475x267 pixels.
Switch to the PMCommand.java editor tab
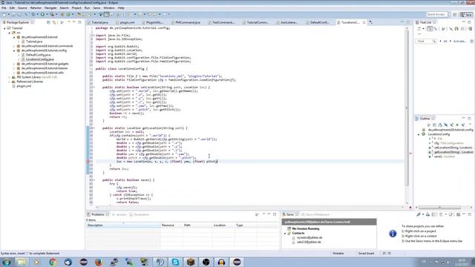(188, 22)
